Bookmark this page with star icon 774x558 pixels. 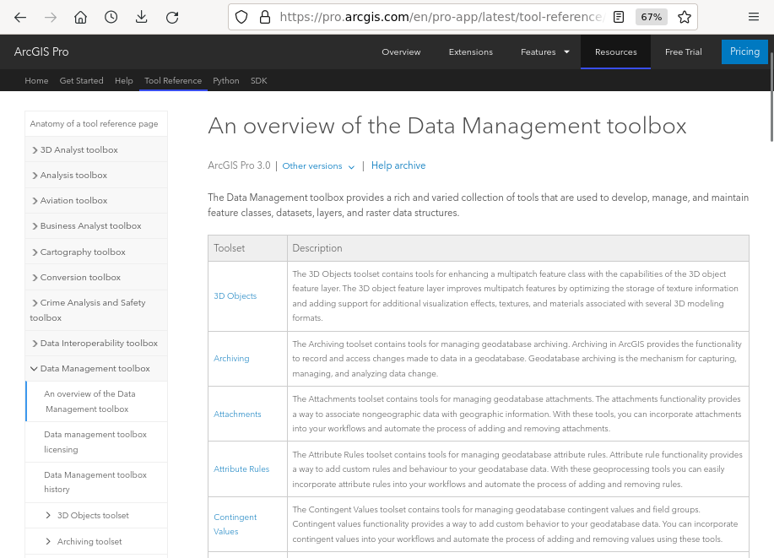(685, 17)
